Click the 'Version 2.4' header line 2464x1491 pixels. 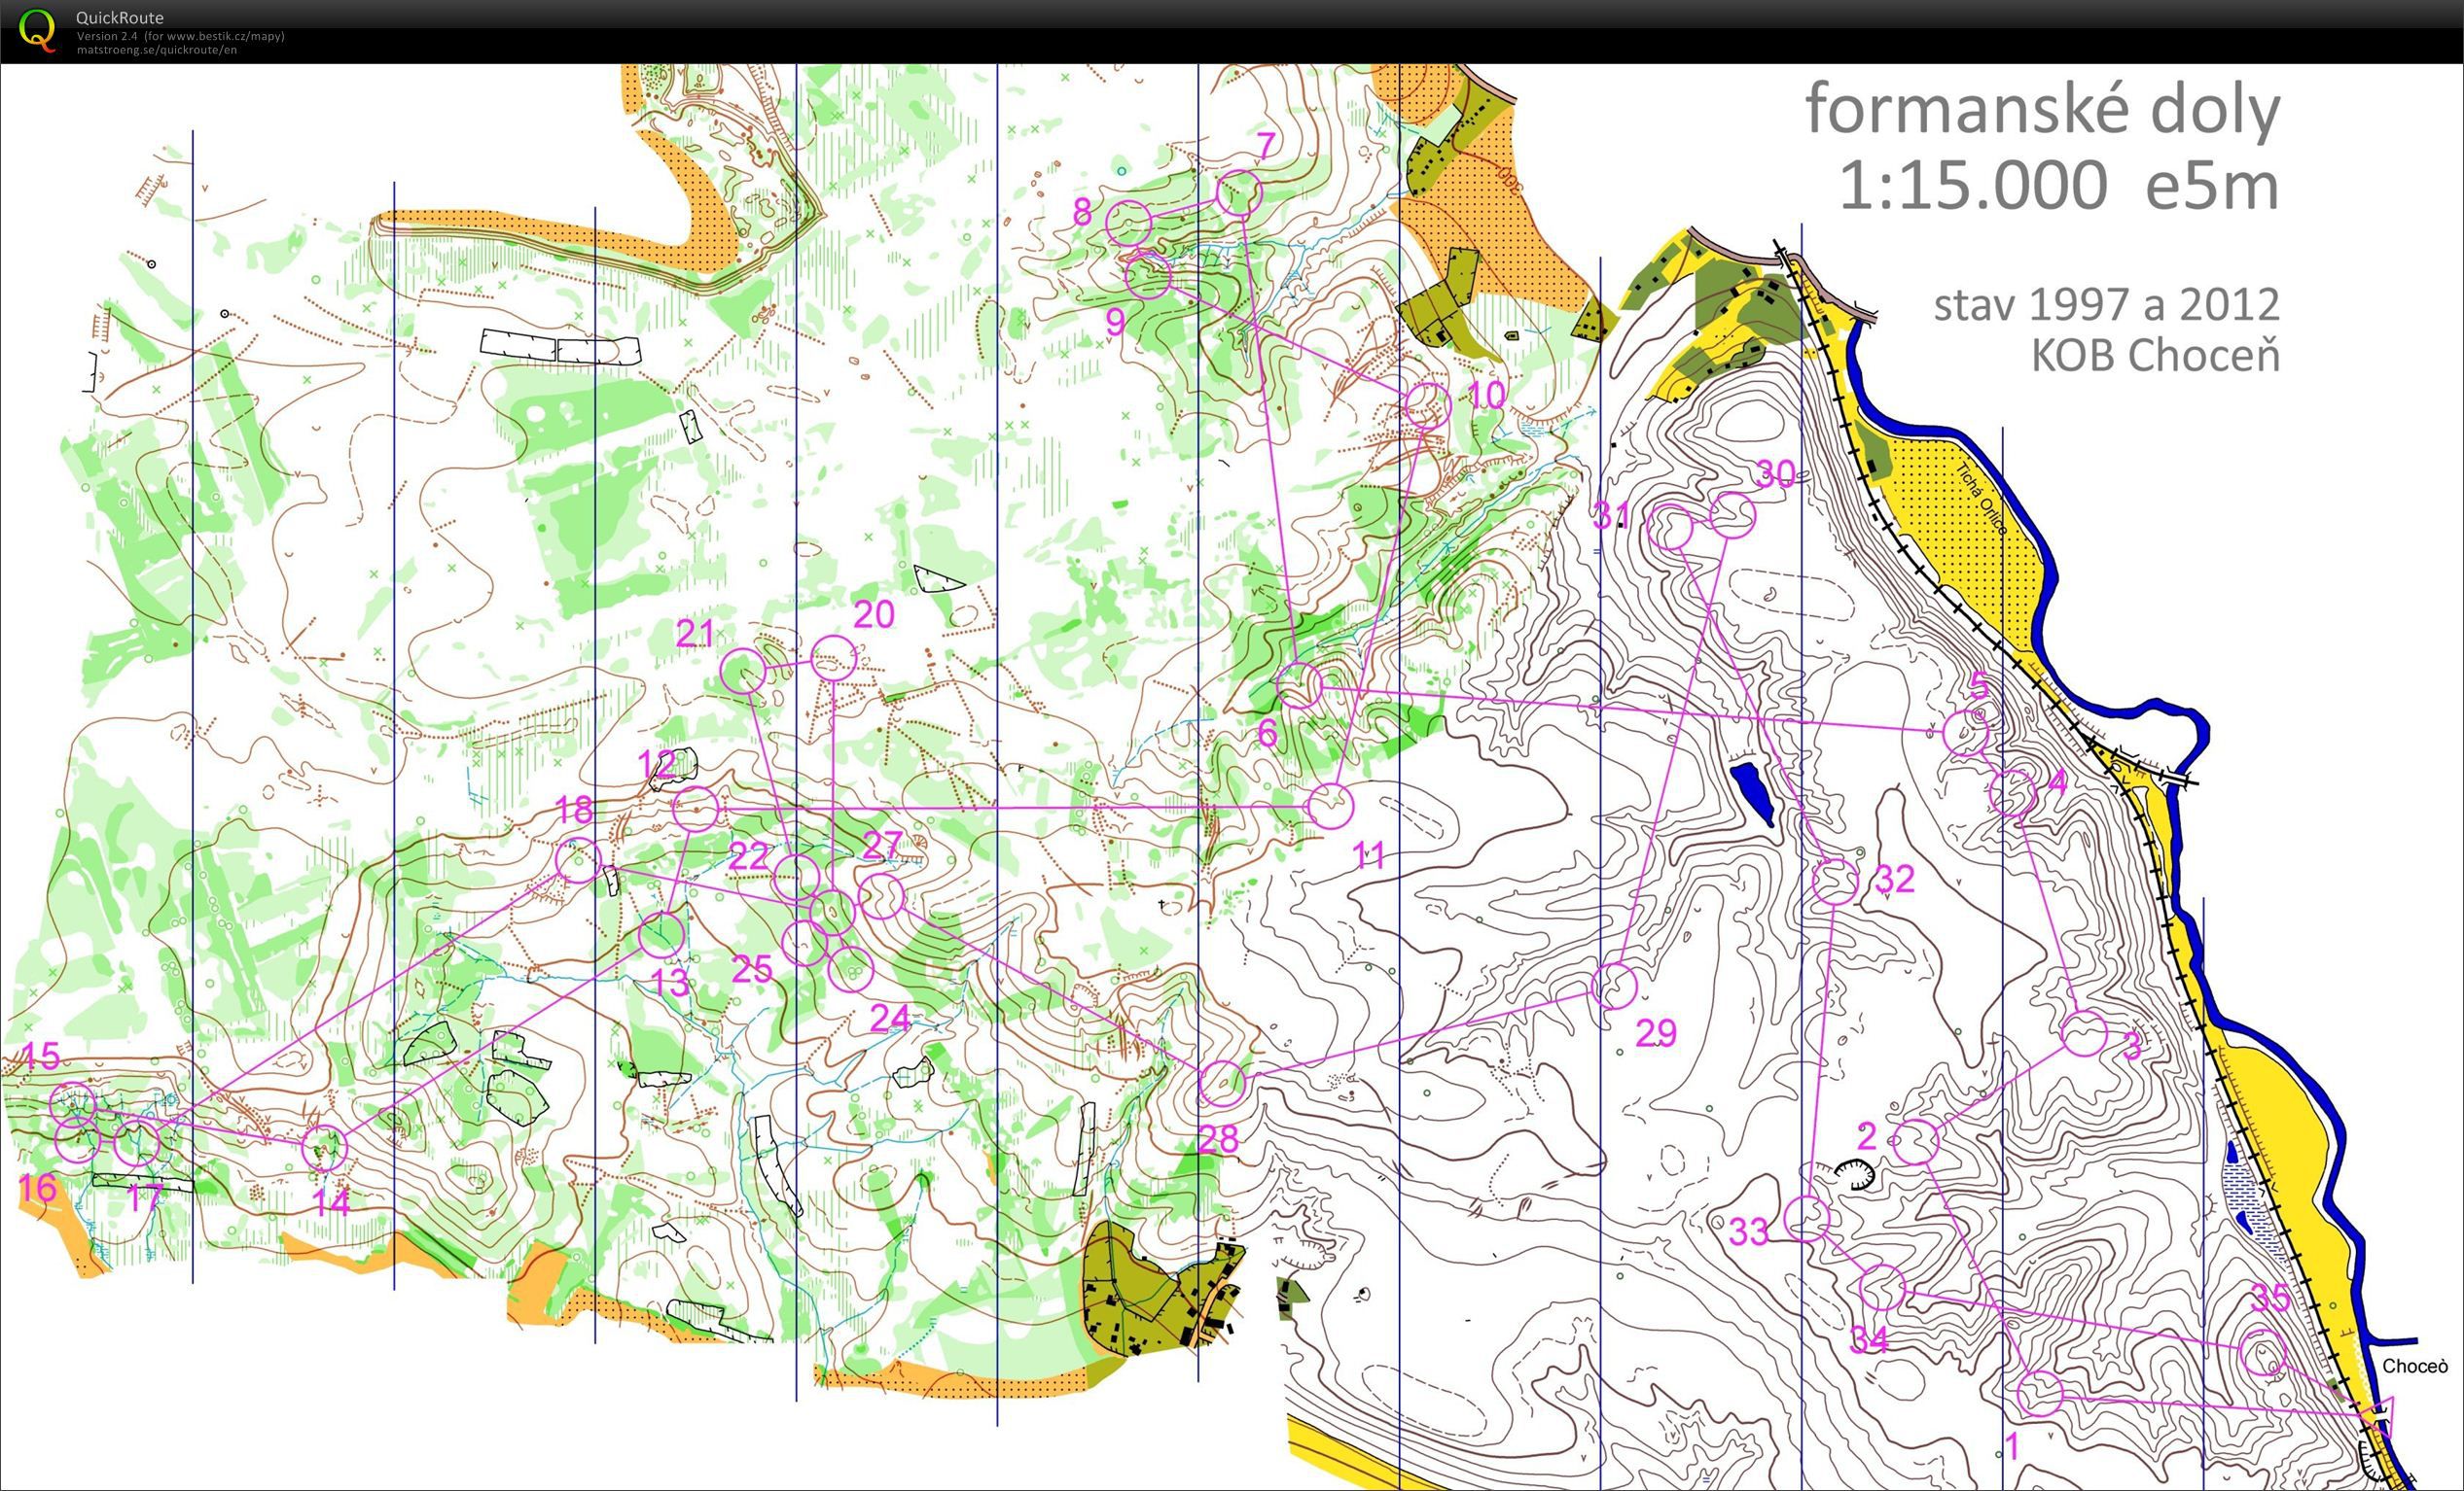180,36
